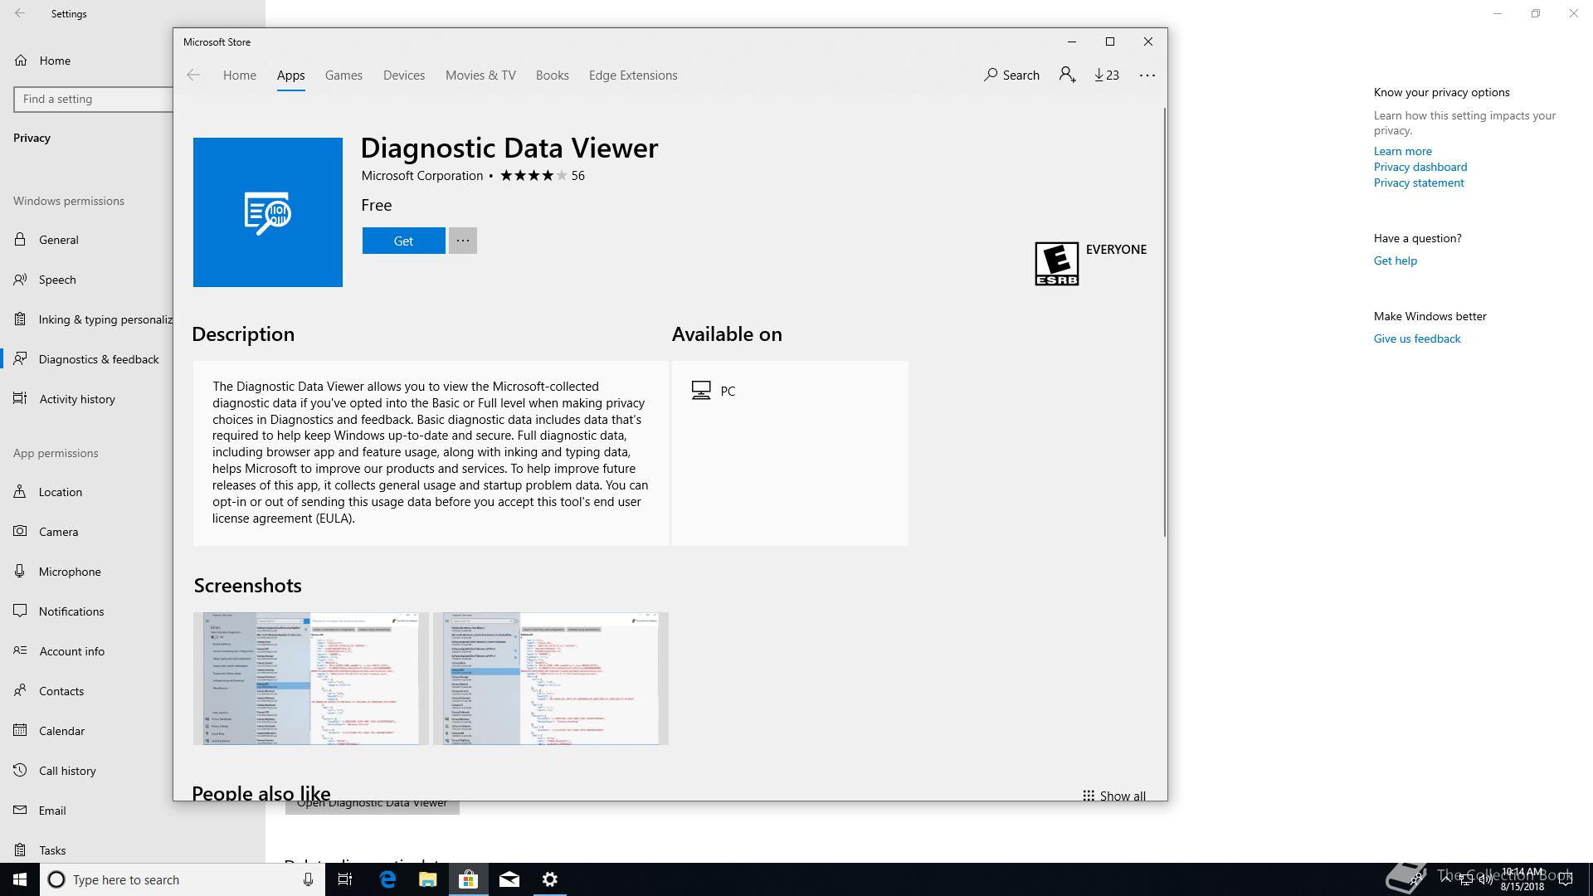Click the Microsoft Store taskbar icon
1593x896 pixels.
(469, 879)
